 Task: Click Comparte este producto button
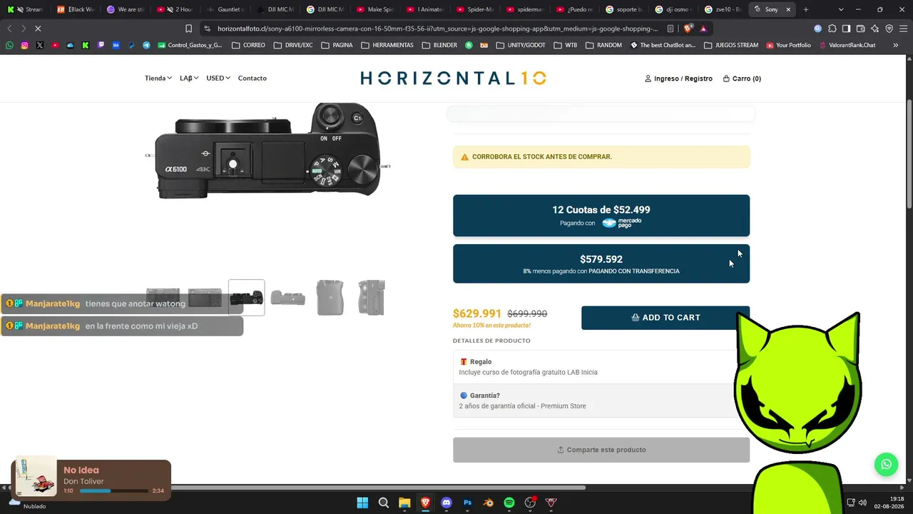coord(601,450)
